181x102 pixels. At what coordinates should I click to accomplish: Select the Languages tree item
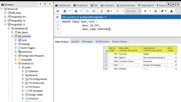[27, 60]
